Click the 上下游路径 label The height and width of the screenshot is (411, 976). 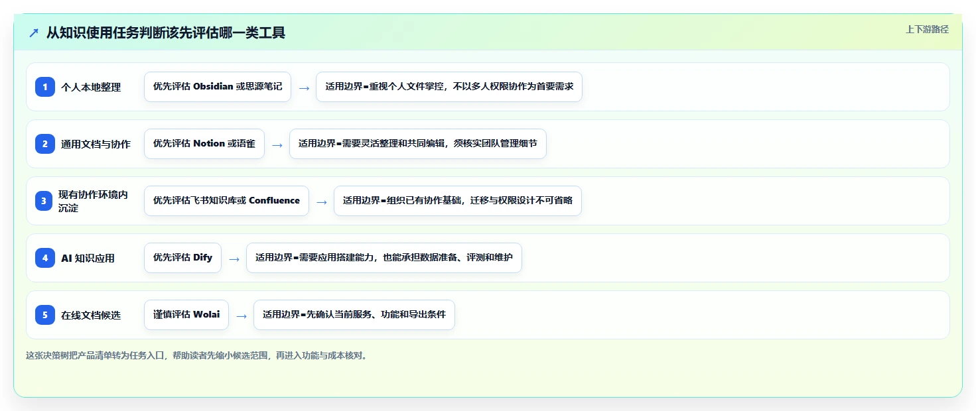tap(927, 29)
